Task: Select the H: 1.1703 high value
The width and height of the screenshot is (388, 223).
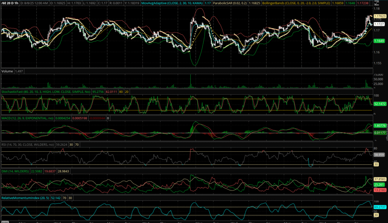Action: 74,3
